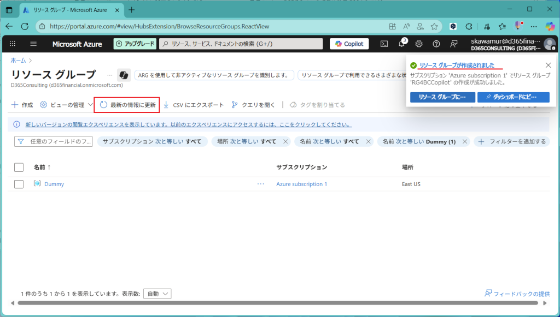Open Cloud Shell from the Azure header
Screen dimensions: 560x317
click(384, 44)
